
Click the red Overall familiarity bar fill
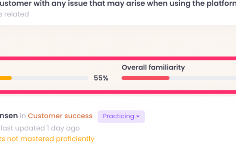[x=146, y=78]
